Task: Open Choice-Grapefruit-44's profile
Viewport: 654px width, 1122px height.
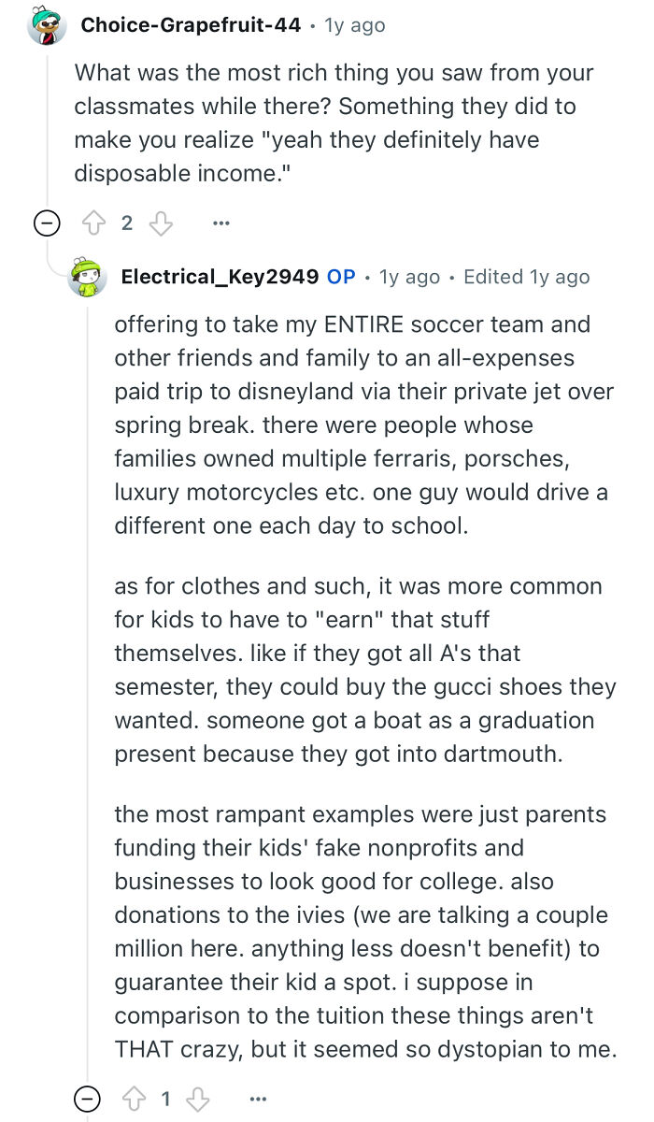Action: coord(190,24)
